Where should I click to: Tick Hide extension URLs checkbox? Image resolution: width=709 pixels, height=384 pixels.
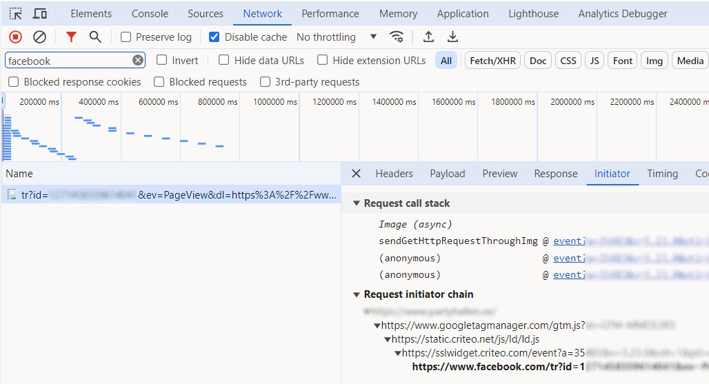tap(322, 60)
